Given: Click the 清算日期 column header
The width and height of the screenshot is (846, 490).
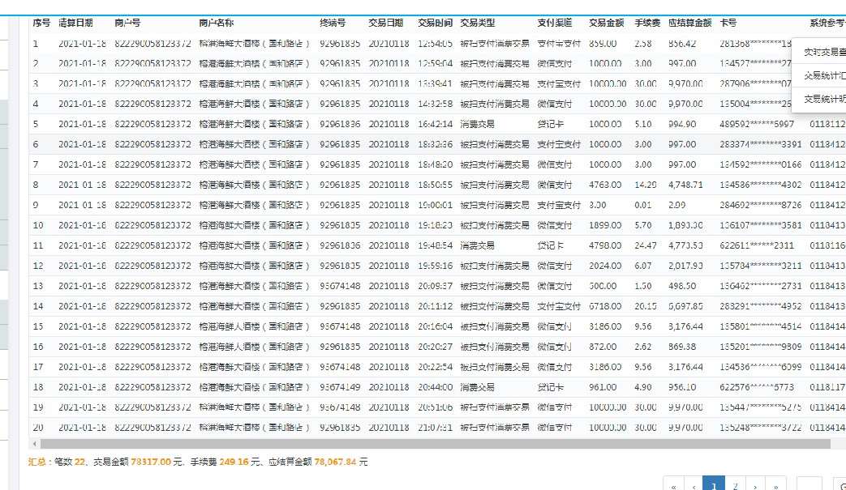Looking at the screenshot, I should 75,23.
